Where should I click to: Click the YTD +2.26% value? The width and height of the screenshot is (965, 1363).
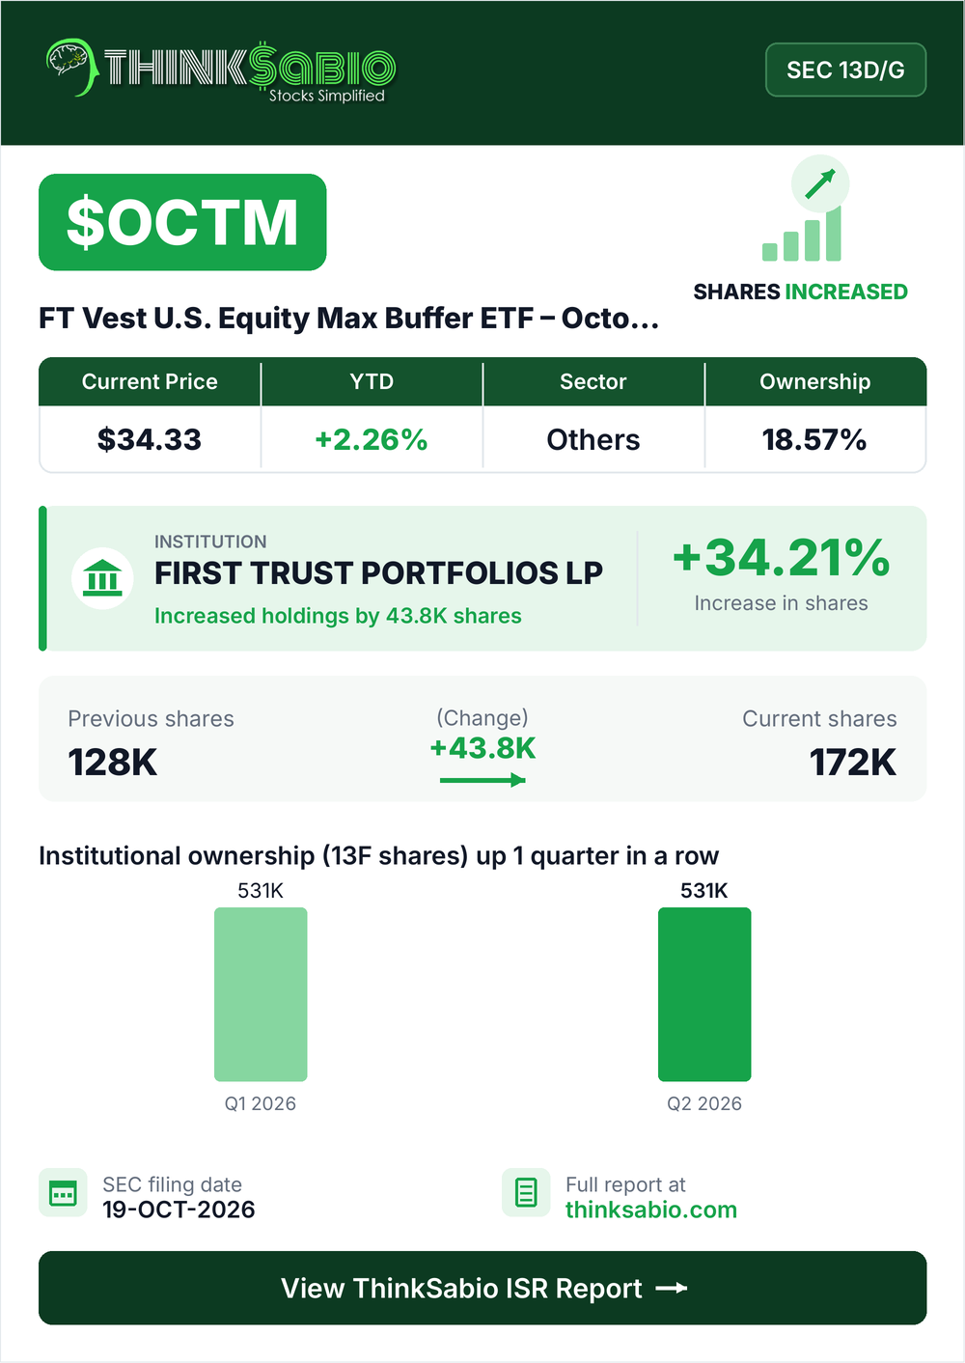(372, 439)
